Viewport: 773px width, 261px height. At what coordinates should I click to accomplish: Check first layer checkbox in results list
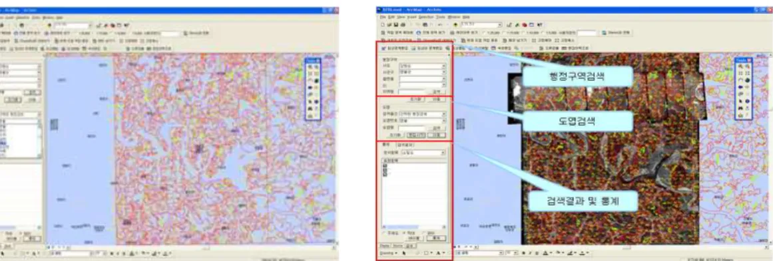point(385,165)
